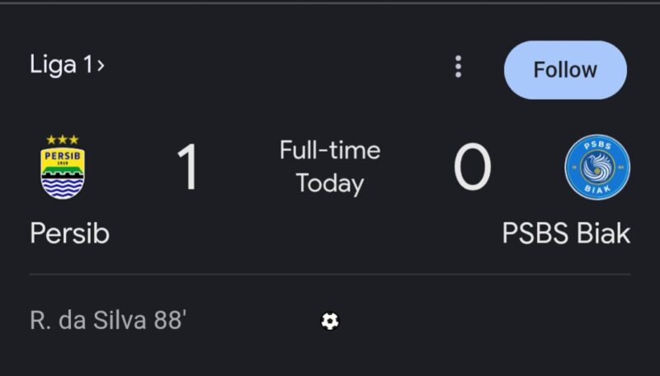Click the number 1 in Liga 1

[x=87, y=65]
